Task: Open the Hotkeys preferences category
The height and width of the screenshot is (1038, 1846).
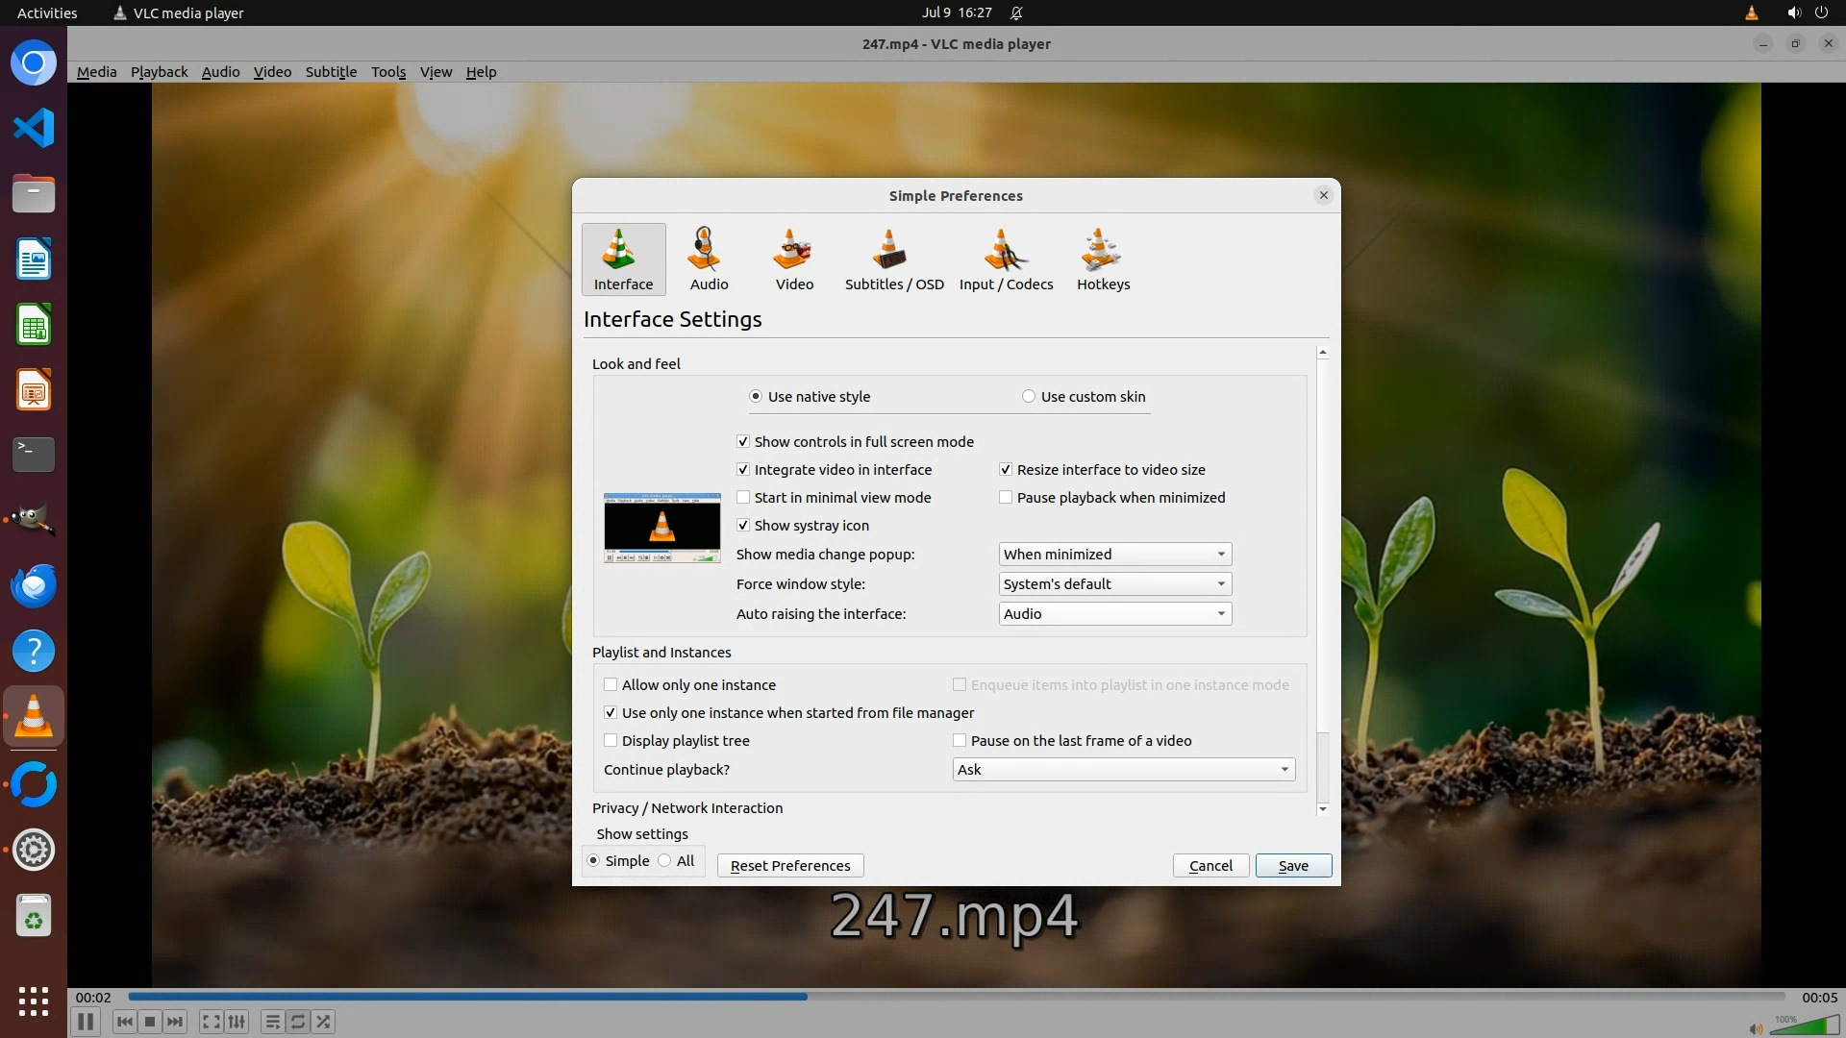Action: pos(1103,259)
